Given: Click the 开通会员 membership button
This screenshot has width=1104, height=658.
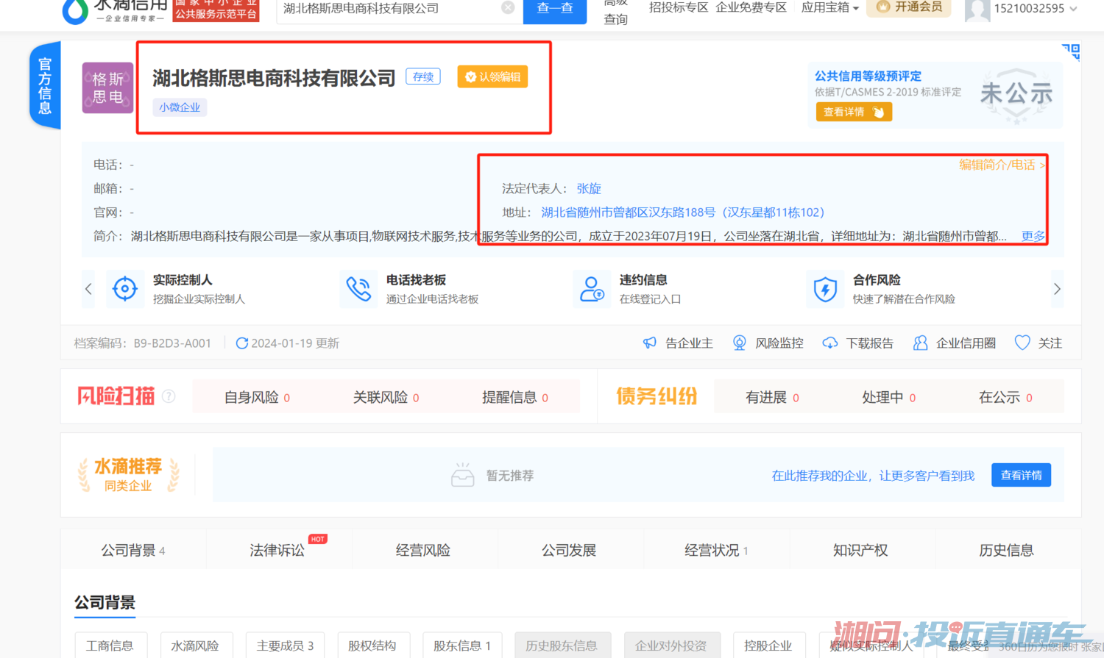Looking at the screenshot, I should pyautogui.click(x=909, y=7).
